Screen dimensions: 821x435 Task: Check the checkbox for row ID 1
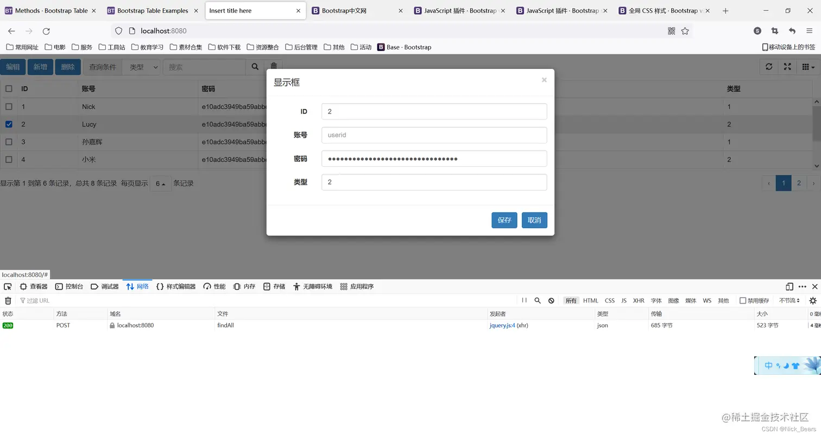pyautogui.click(x=9, y=106)
